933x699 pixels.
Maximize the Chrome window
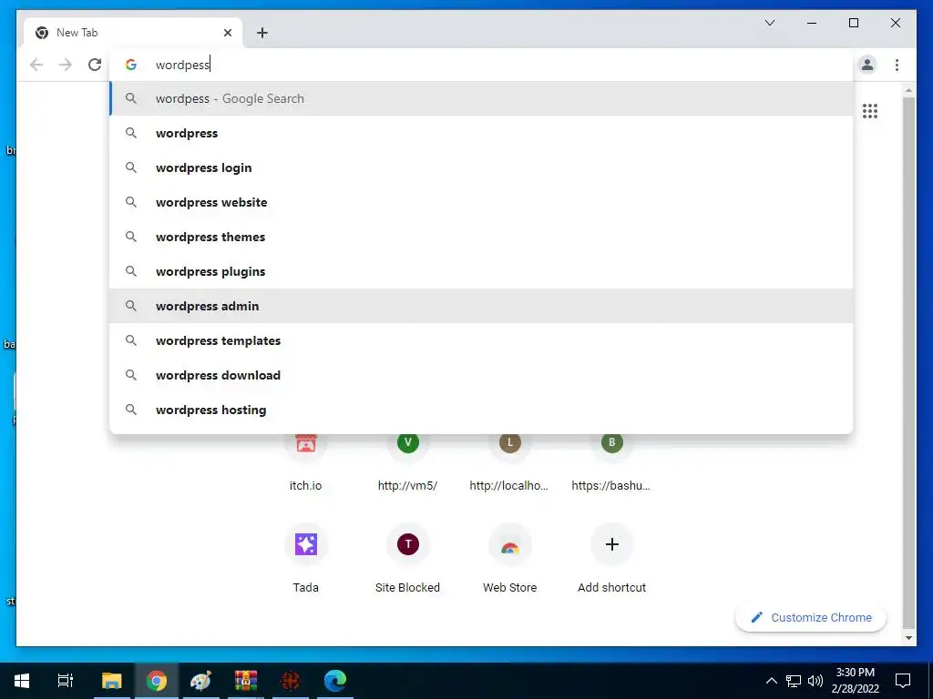point(853,23)
